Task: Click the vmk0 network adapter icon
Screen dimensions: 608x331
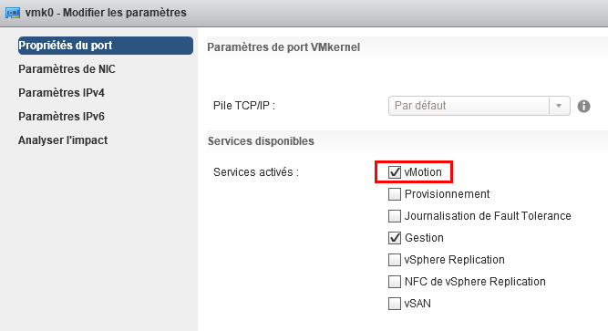Action: tap(13, 13)
